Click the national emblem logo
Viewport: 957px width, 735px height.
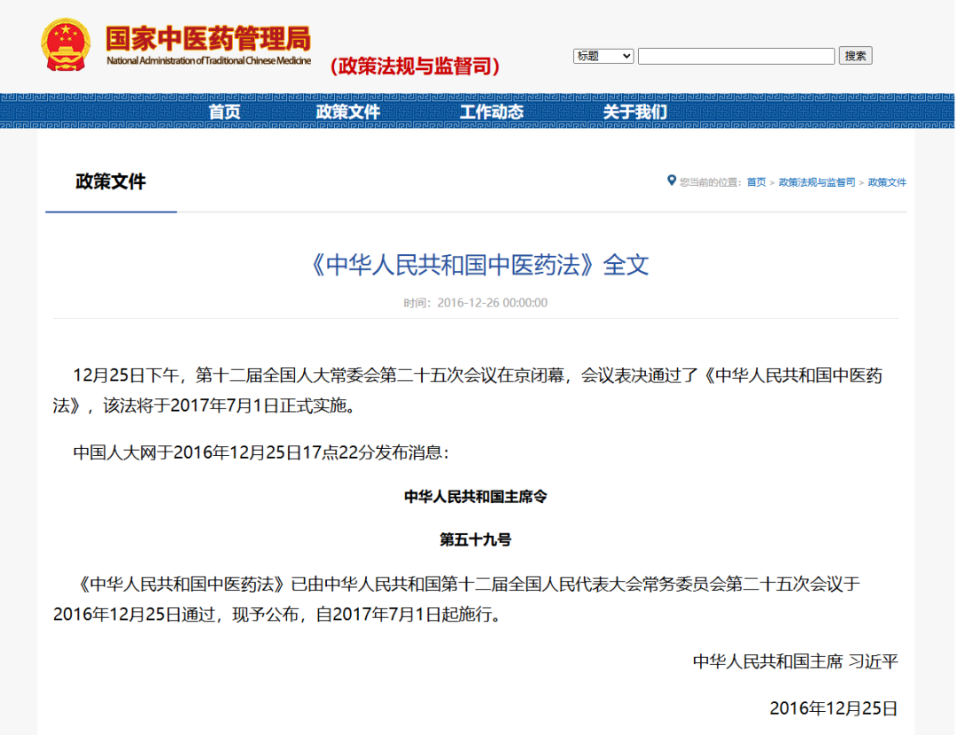coord(67,44)
